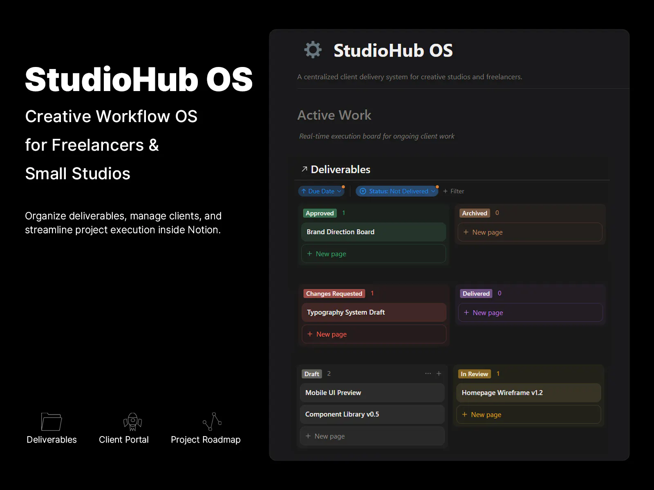Image resolution: width=654 pixels, height=490 pixels.
Task: Click the Client Portal rocket icon
Action: 132,421
